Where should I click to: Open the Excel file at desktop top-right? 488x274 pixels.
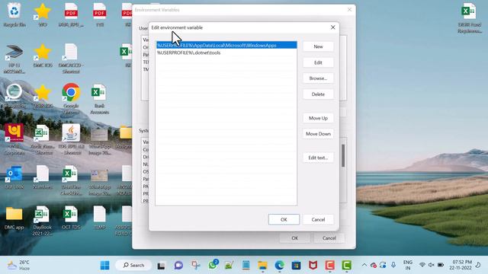pyautogui.click(x=470, y=18)
